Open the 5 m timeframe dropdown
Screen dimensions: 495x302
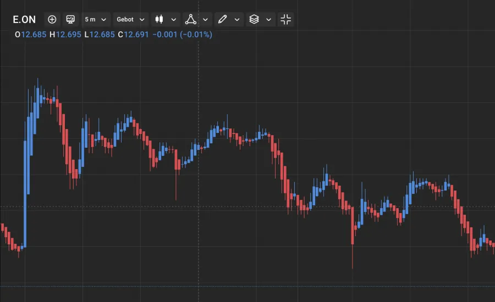coord(96,20)
